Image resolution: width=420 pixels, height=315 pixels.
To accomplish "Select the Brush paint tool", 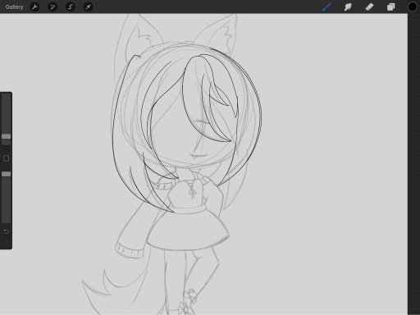I will 326,7.
